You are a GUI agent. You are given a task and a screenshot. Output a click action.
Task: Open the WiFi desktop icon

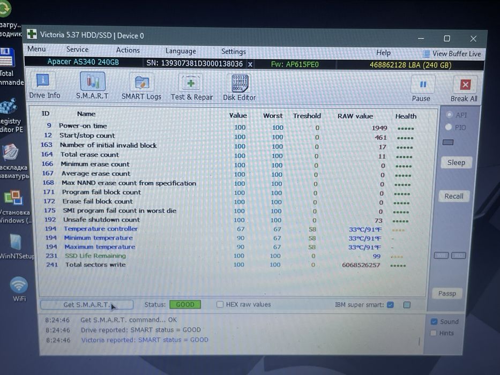[x=19, y=289]
